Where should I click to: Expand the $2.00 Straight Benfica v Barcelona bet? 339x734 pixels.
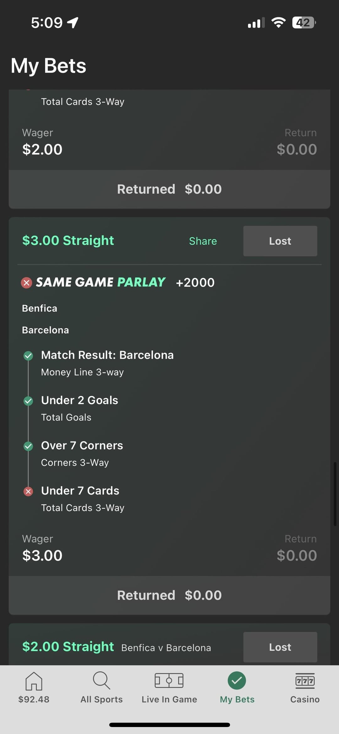click(x=68, y=647)
